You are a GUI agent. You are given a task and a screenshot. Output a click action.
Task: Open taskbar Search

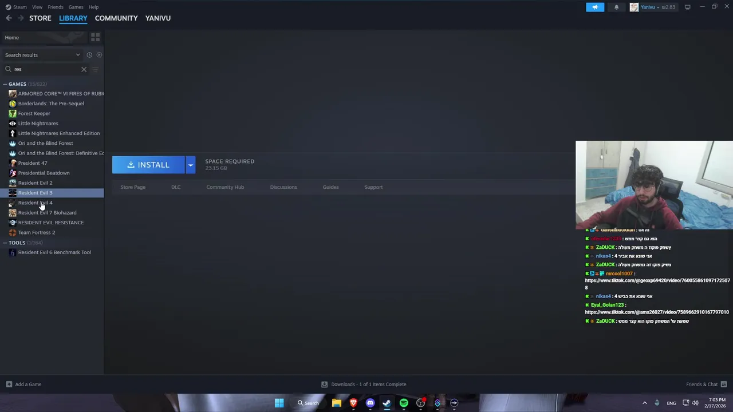coord(308,403)
